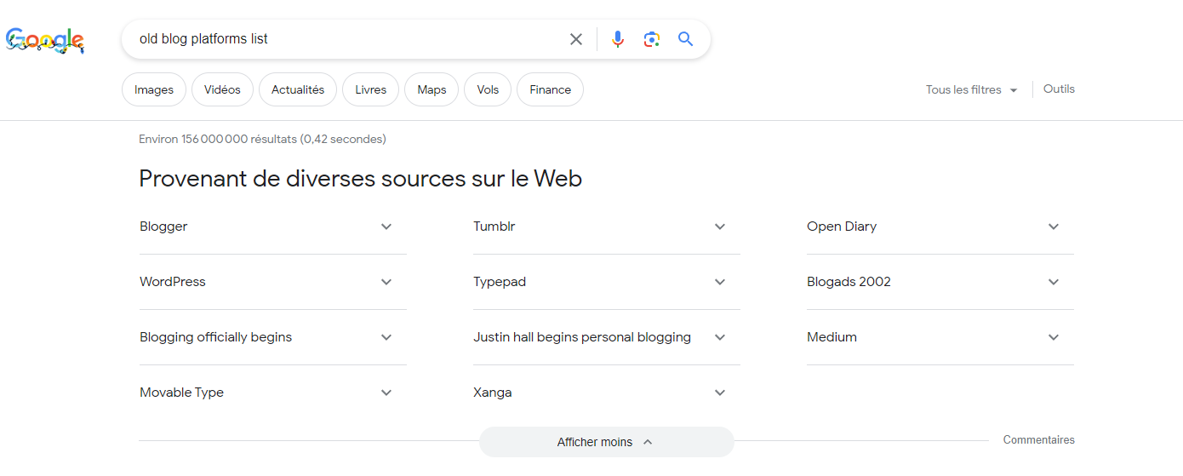This screenshot has height=476, width=1183.
Task: Switch to the Images filter
Action: (154, 89)
